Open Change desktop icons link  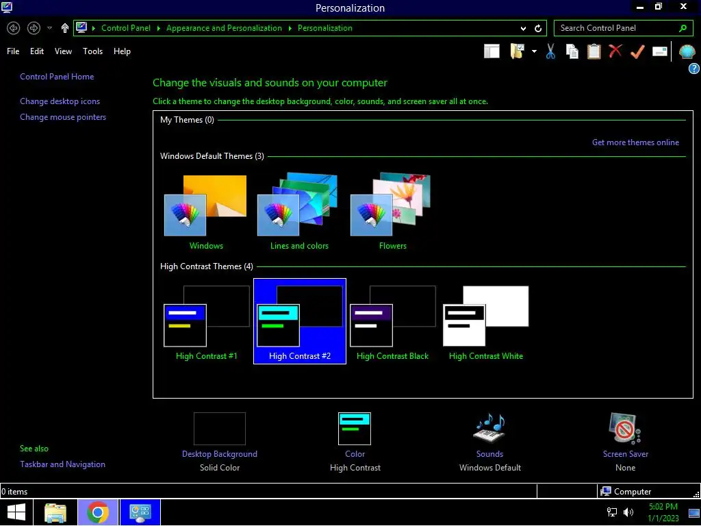(60, 101)
